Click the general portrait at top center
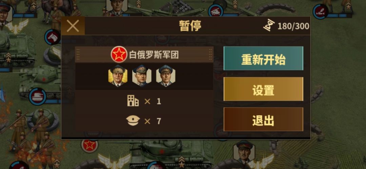The image size is (366, 169). (117, 6)
